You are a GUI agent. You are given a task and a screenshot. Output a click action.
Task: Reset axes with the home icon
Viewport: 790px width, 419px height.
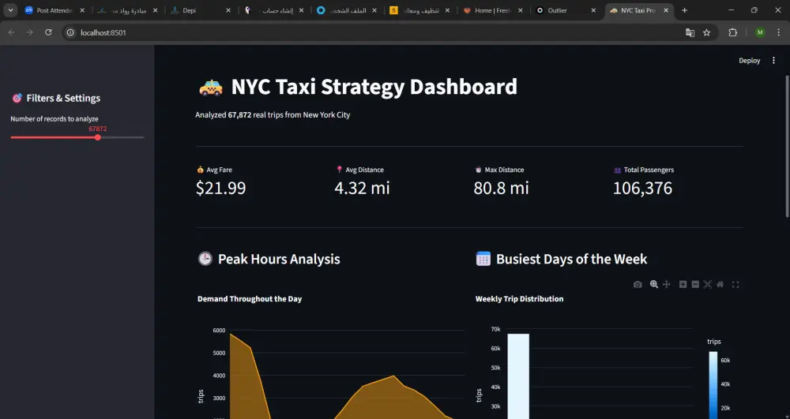720,284
